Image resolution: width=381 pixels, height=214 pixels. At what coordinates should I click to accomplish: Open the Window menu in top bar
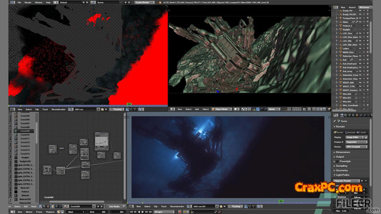tap(38, 2)
